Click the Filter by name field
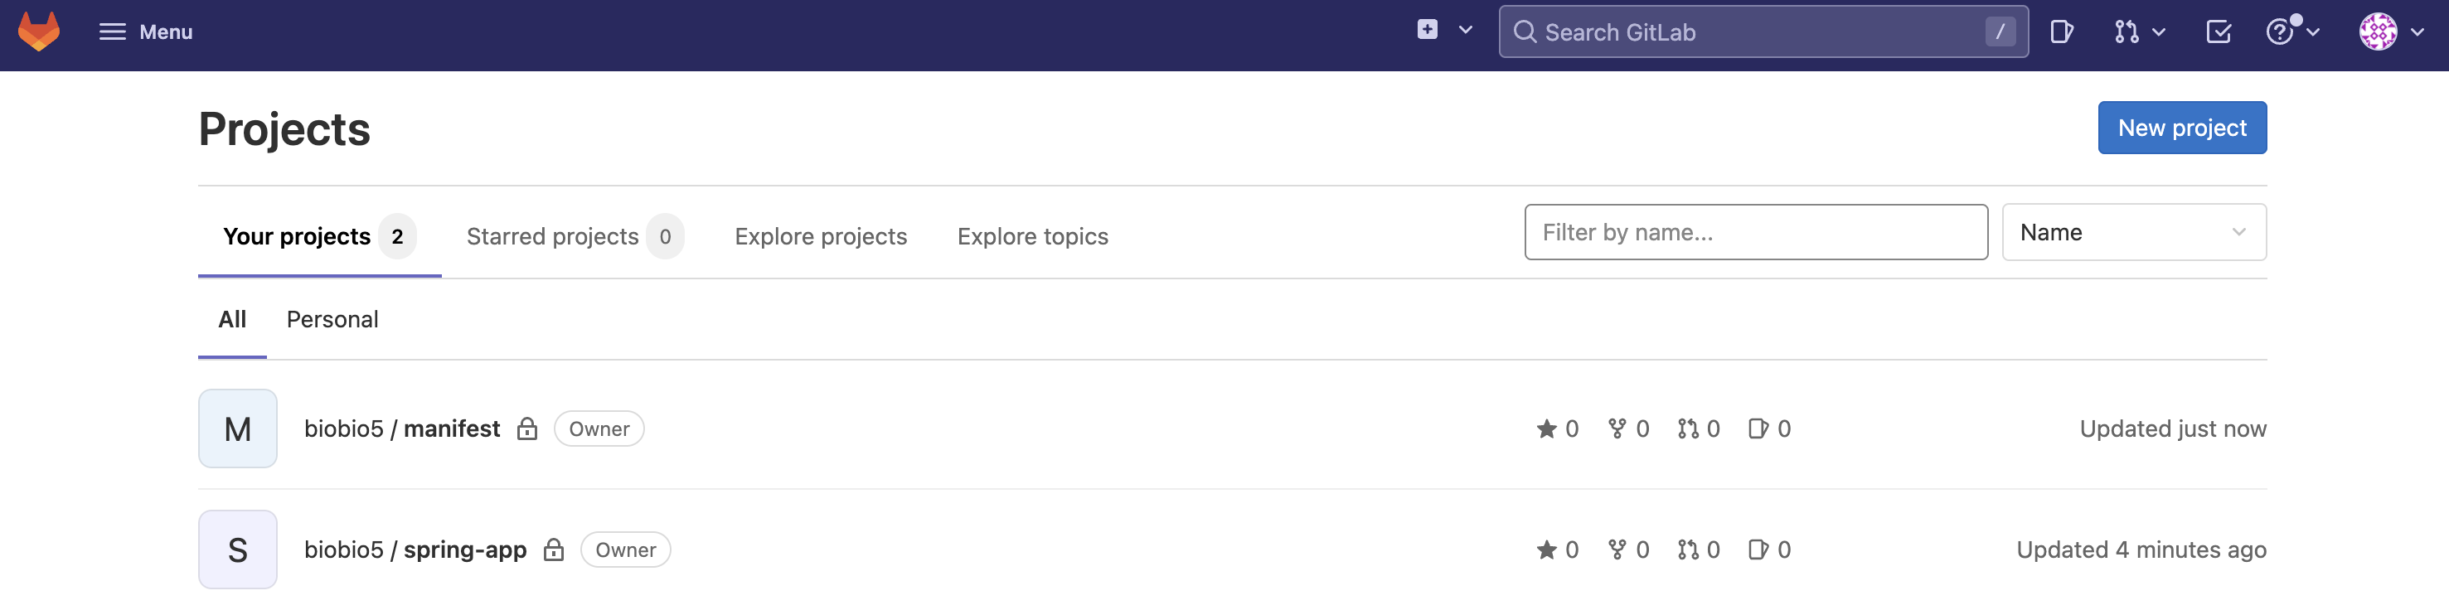Screen dimensions: 2449x610 (x=1755, y=232)
